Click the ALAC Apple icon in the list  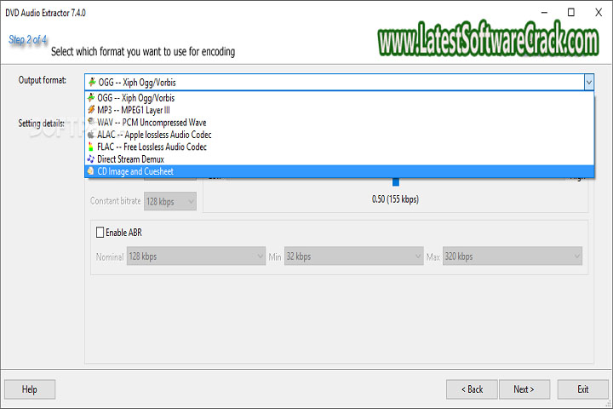tap(91, 135)
